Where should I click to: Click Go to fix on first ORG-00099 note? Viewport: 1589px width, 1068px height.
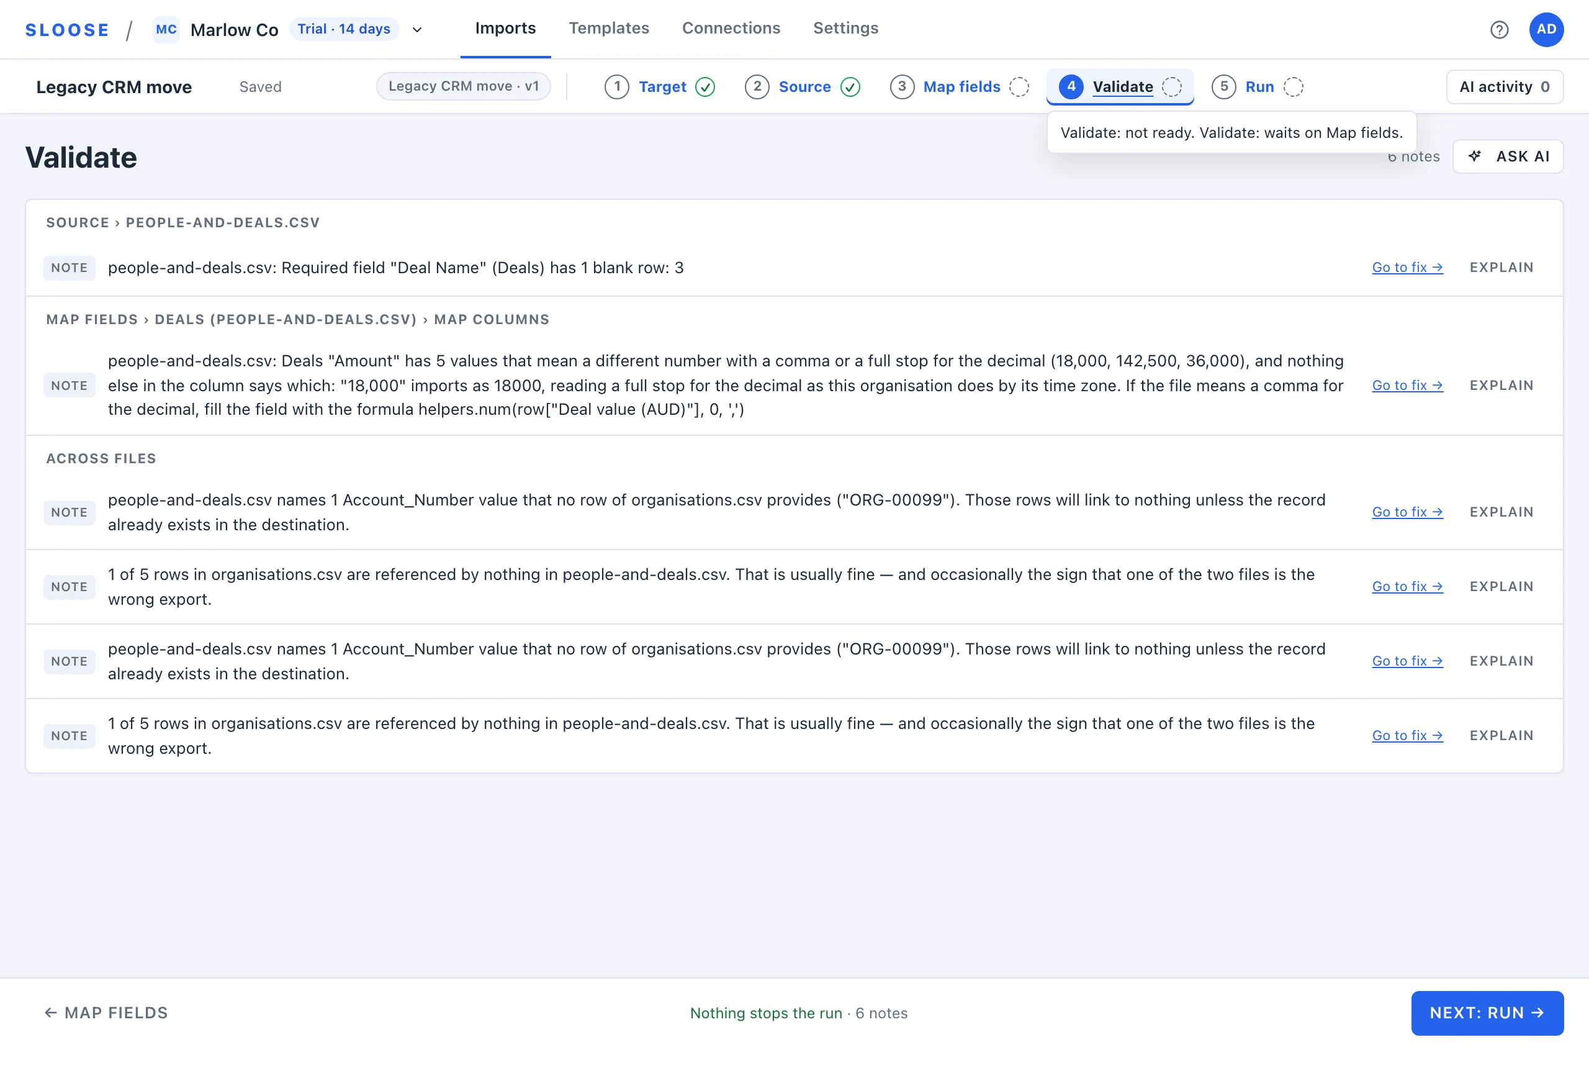(1407, 512)
